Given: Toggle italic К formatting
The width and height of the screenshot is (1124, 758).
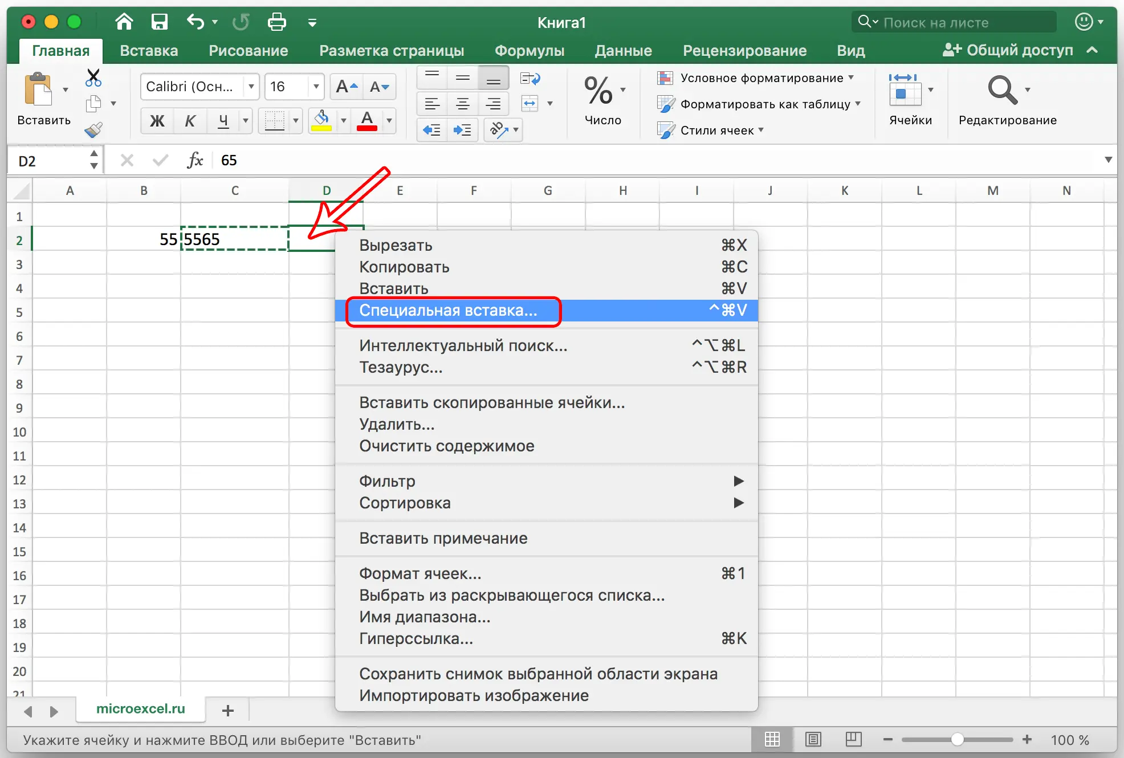Looking at the screenshot, I should pos(190,120).
